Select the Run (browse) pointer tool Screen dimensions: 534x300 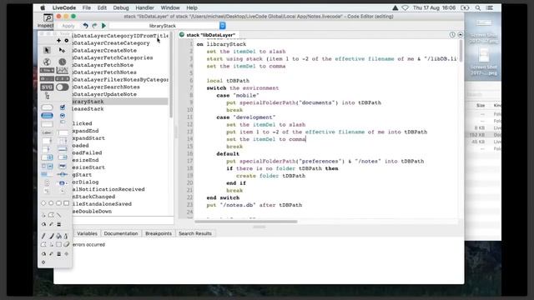tap(47, 50)
